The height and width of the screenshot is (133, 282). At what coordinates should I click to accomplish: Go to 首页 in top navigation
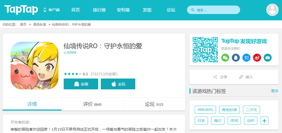(76, 10)
